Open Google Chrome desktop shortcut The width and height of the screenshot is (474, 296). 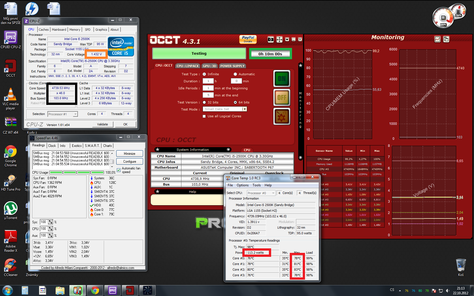[11, 156]
